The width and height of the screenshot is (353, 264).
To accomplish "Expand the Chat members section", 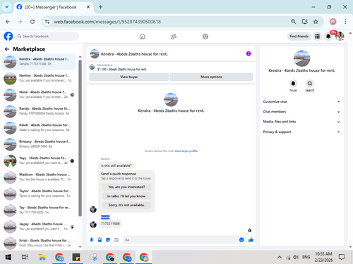I will [x=301, y=112].
